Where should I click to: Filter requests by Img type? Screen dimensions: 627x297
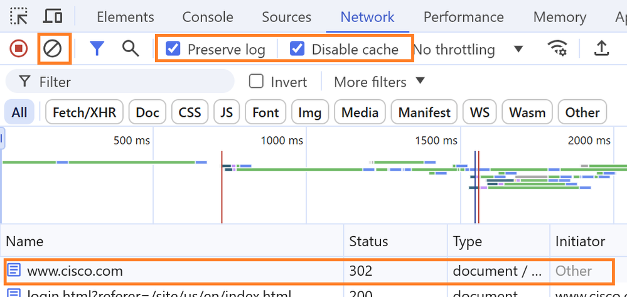[310, 112]
